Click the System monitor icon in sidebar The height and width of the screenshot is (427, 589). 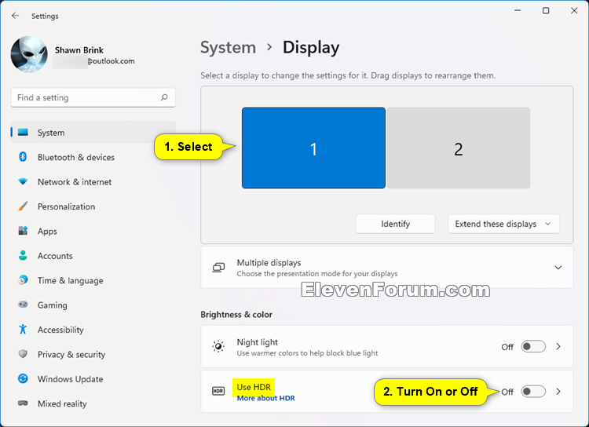(x=23, y=133)
